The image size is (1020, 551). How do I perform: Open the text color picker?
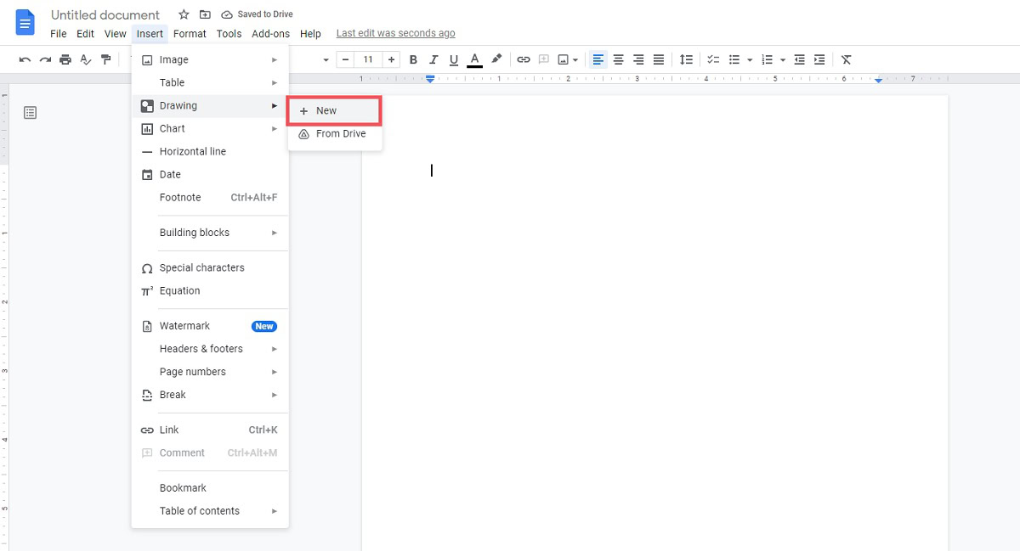(x=475, y=59)
